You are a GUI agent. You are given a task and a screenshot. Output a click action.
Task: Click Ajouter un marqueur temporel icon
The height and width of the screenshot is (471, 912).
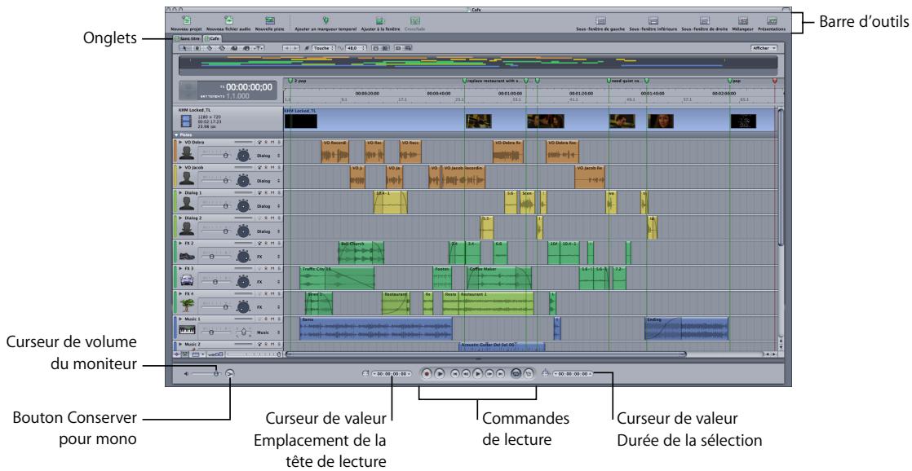[325, 20]
